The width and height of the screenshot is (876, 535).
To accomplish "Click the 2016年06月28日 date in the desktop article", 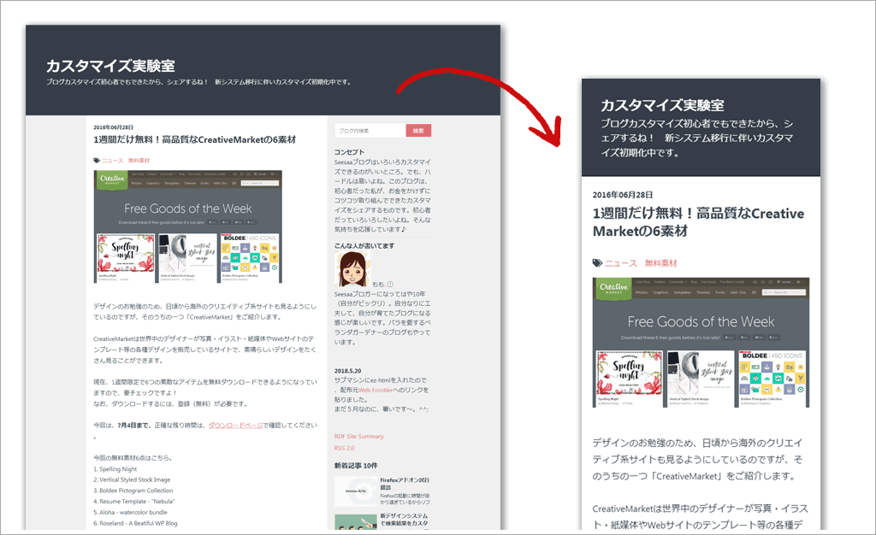I will point(114,127).
